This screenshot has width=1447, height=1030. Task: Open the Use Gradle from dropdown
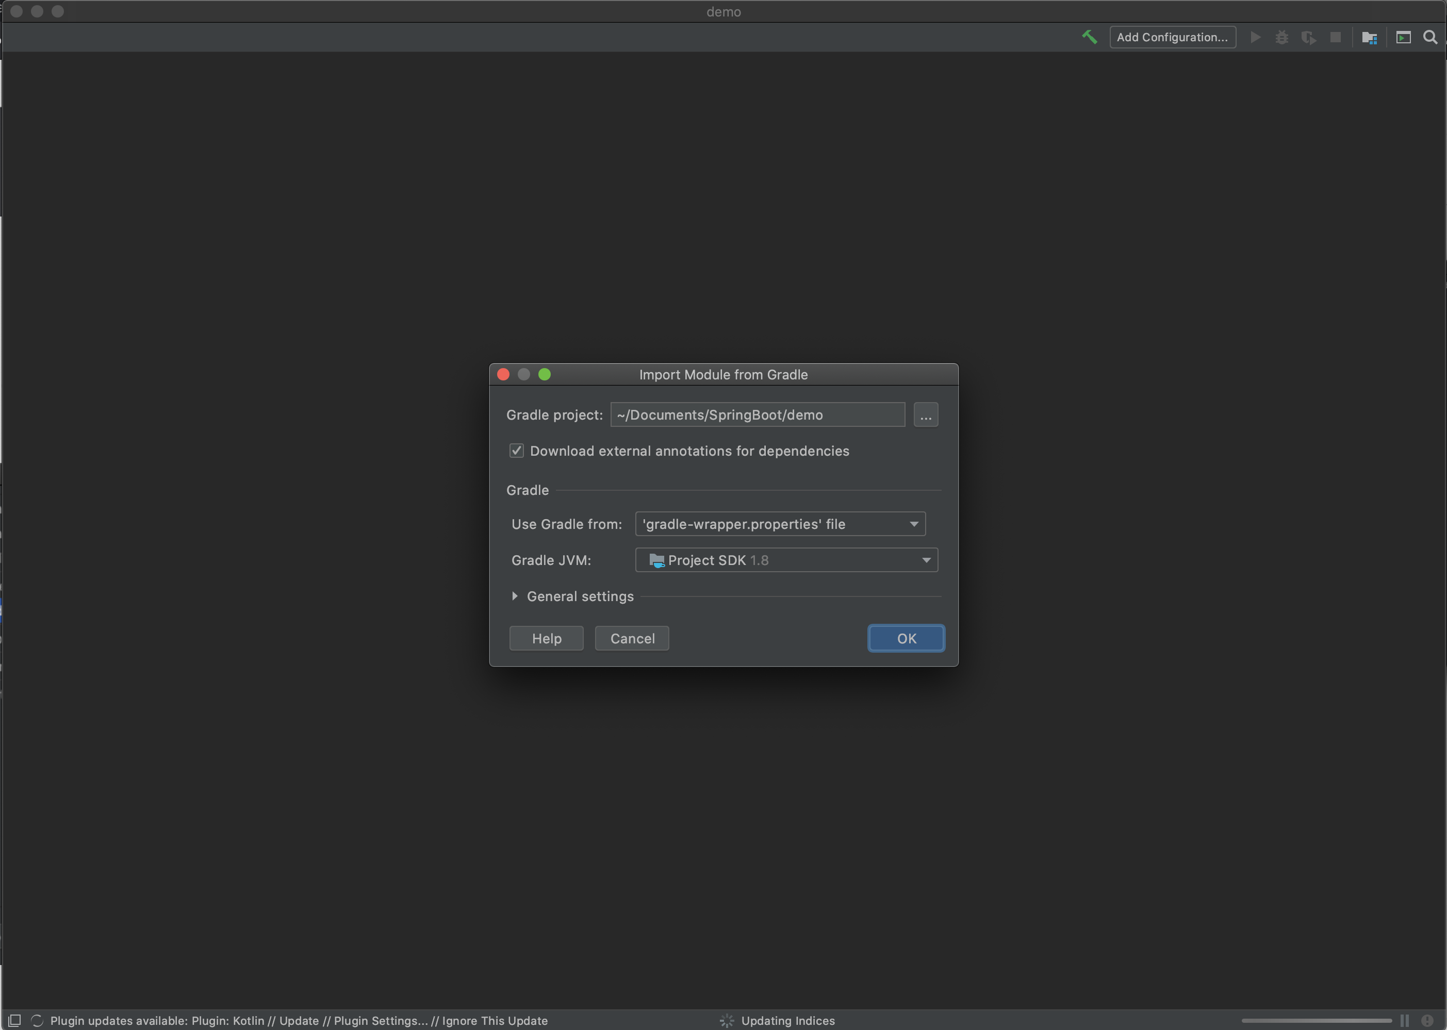[780, 524]
